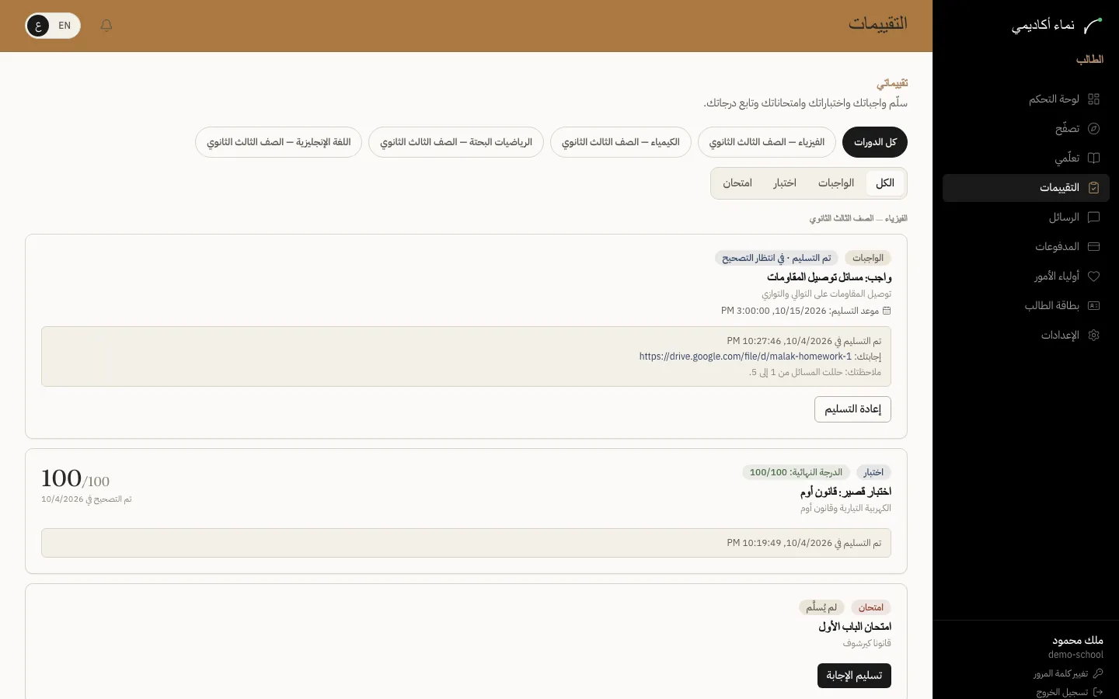Click the payments card icon in sidebar

(1094, 247)
